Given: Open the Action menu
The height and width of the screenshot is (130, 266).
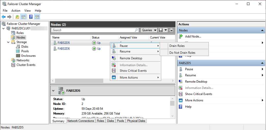Looking at the screenshot, I should pyautogui.click(x=16, y=11).
